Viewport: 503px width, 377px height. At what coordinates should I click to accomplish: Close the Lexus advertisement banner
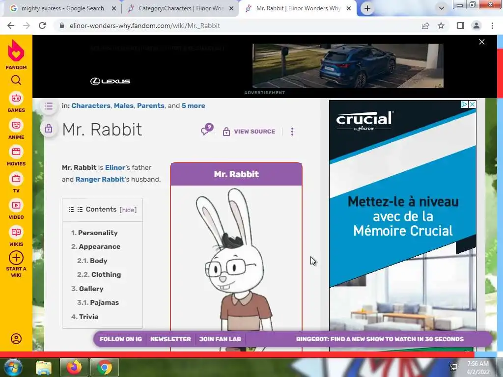pos(482,42)
